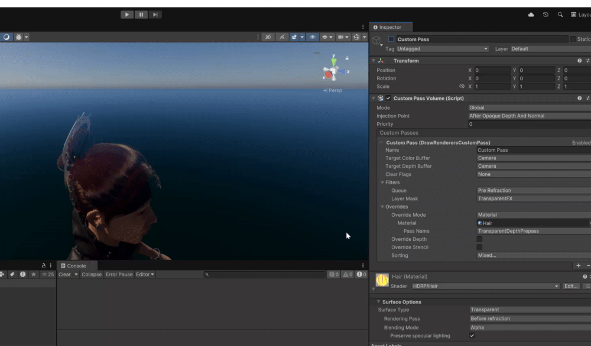Open the Shader HDRP/Hair dropdown
This screenshot has width=591, height=346.
[x=485, y=286]
